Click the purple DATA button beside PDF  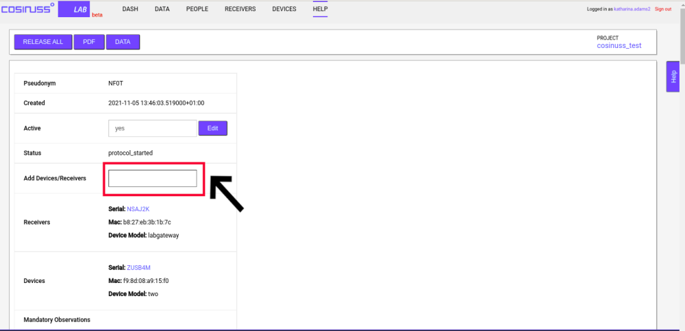pos(123,42)
